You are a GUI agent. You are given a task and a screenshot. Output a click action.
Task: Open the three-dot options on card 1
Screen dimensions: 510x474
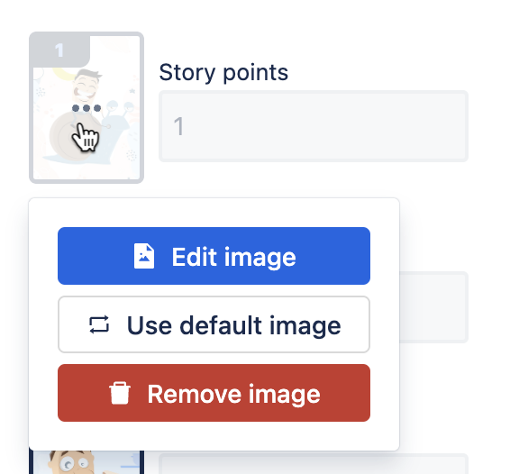pos(87,108)
